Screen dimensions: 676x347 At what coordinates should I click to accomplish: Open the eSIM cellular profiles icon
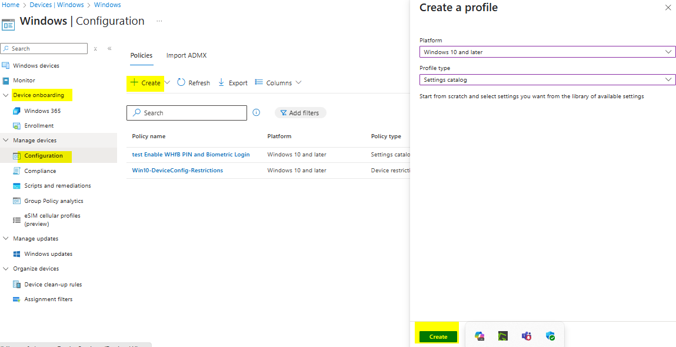17,220
